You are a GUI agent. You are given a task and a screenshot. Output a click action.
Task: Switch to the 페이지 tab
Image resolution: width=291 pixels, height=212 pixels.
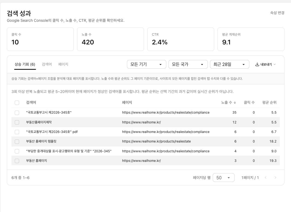pos(63,64)
